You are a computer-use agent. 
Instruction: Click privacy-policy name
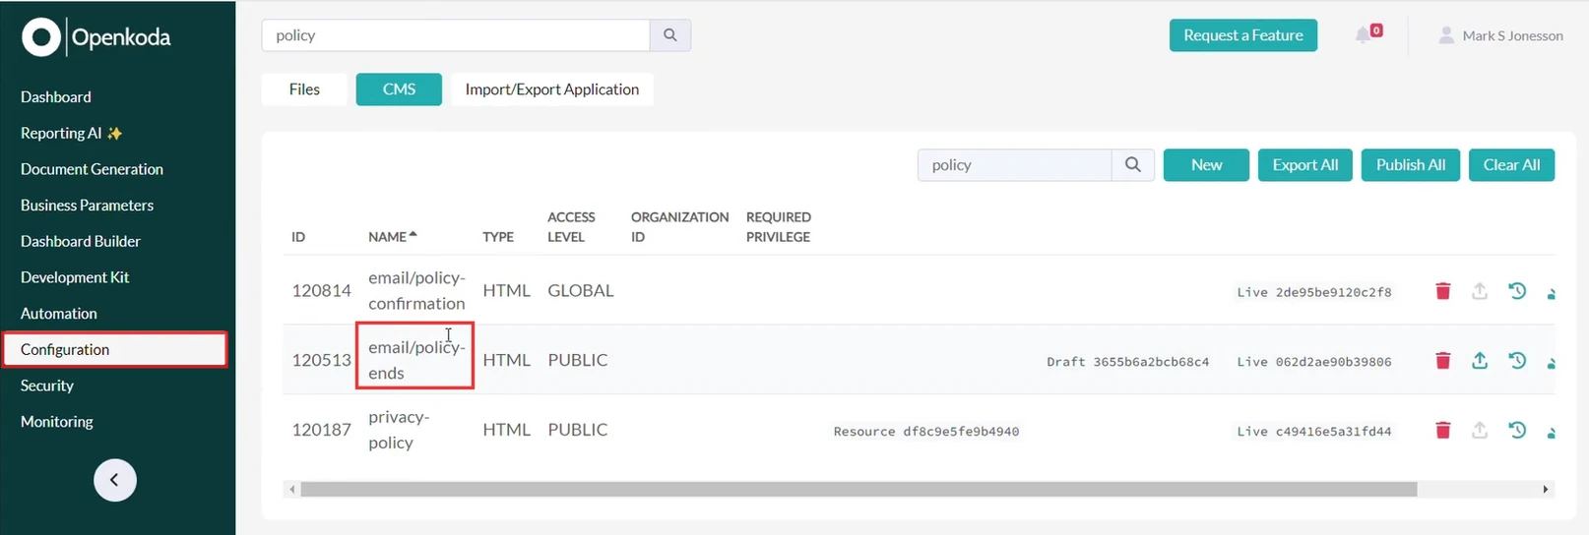399,431
